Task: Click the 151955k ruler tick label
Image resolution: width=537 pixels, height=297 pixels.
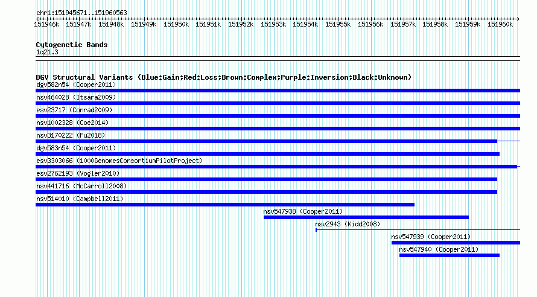Action: (338, 24)
